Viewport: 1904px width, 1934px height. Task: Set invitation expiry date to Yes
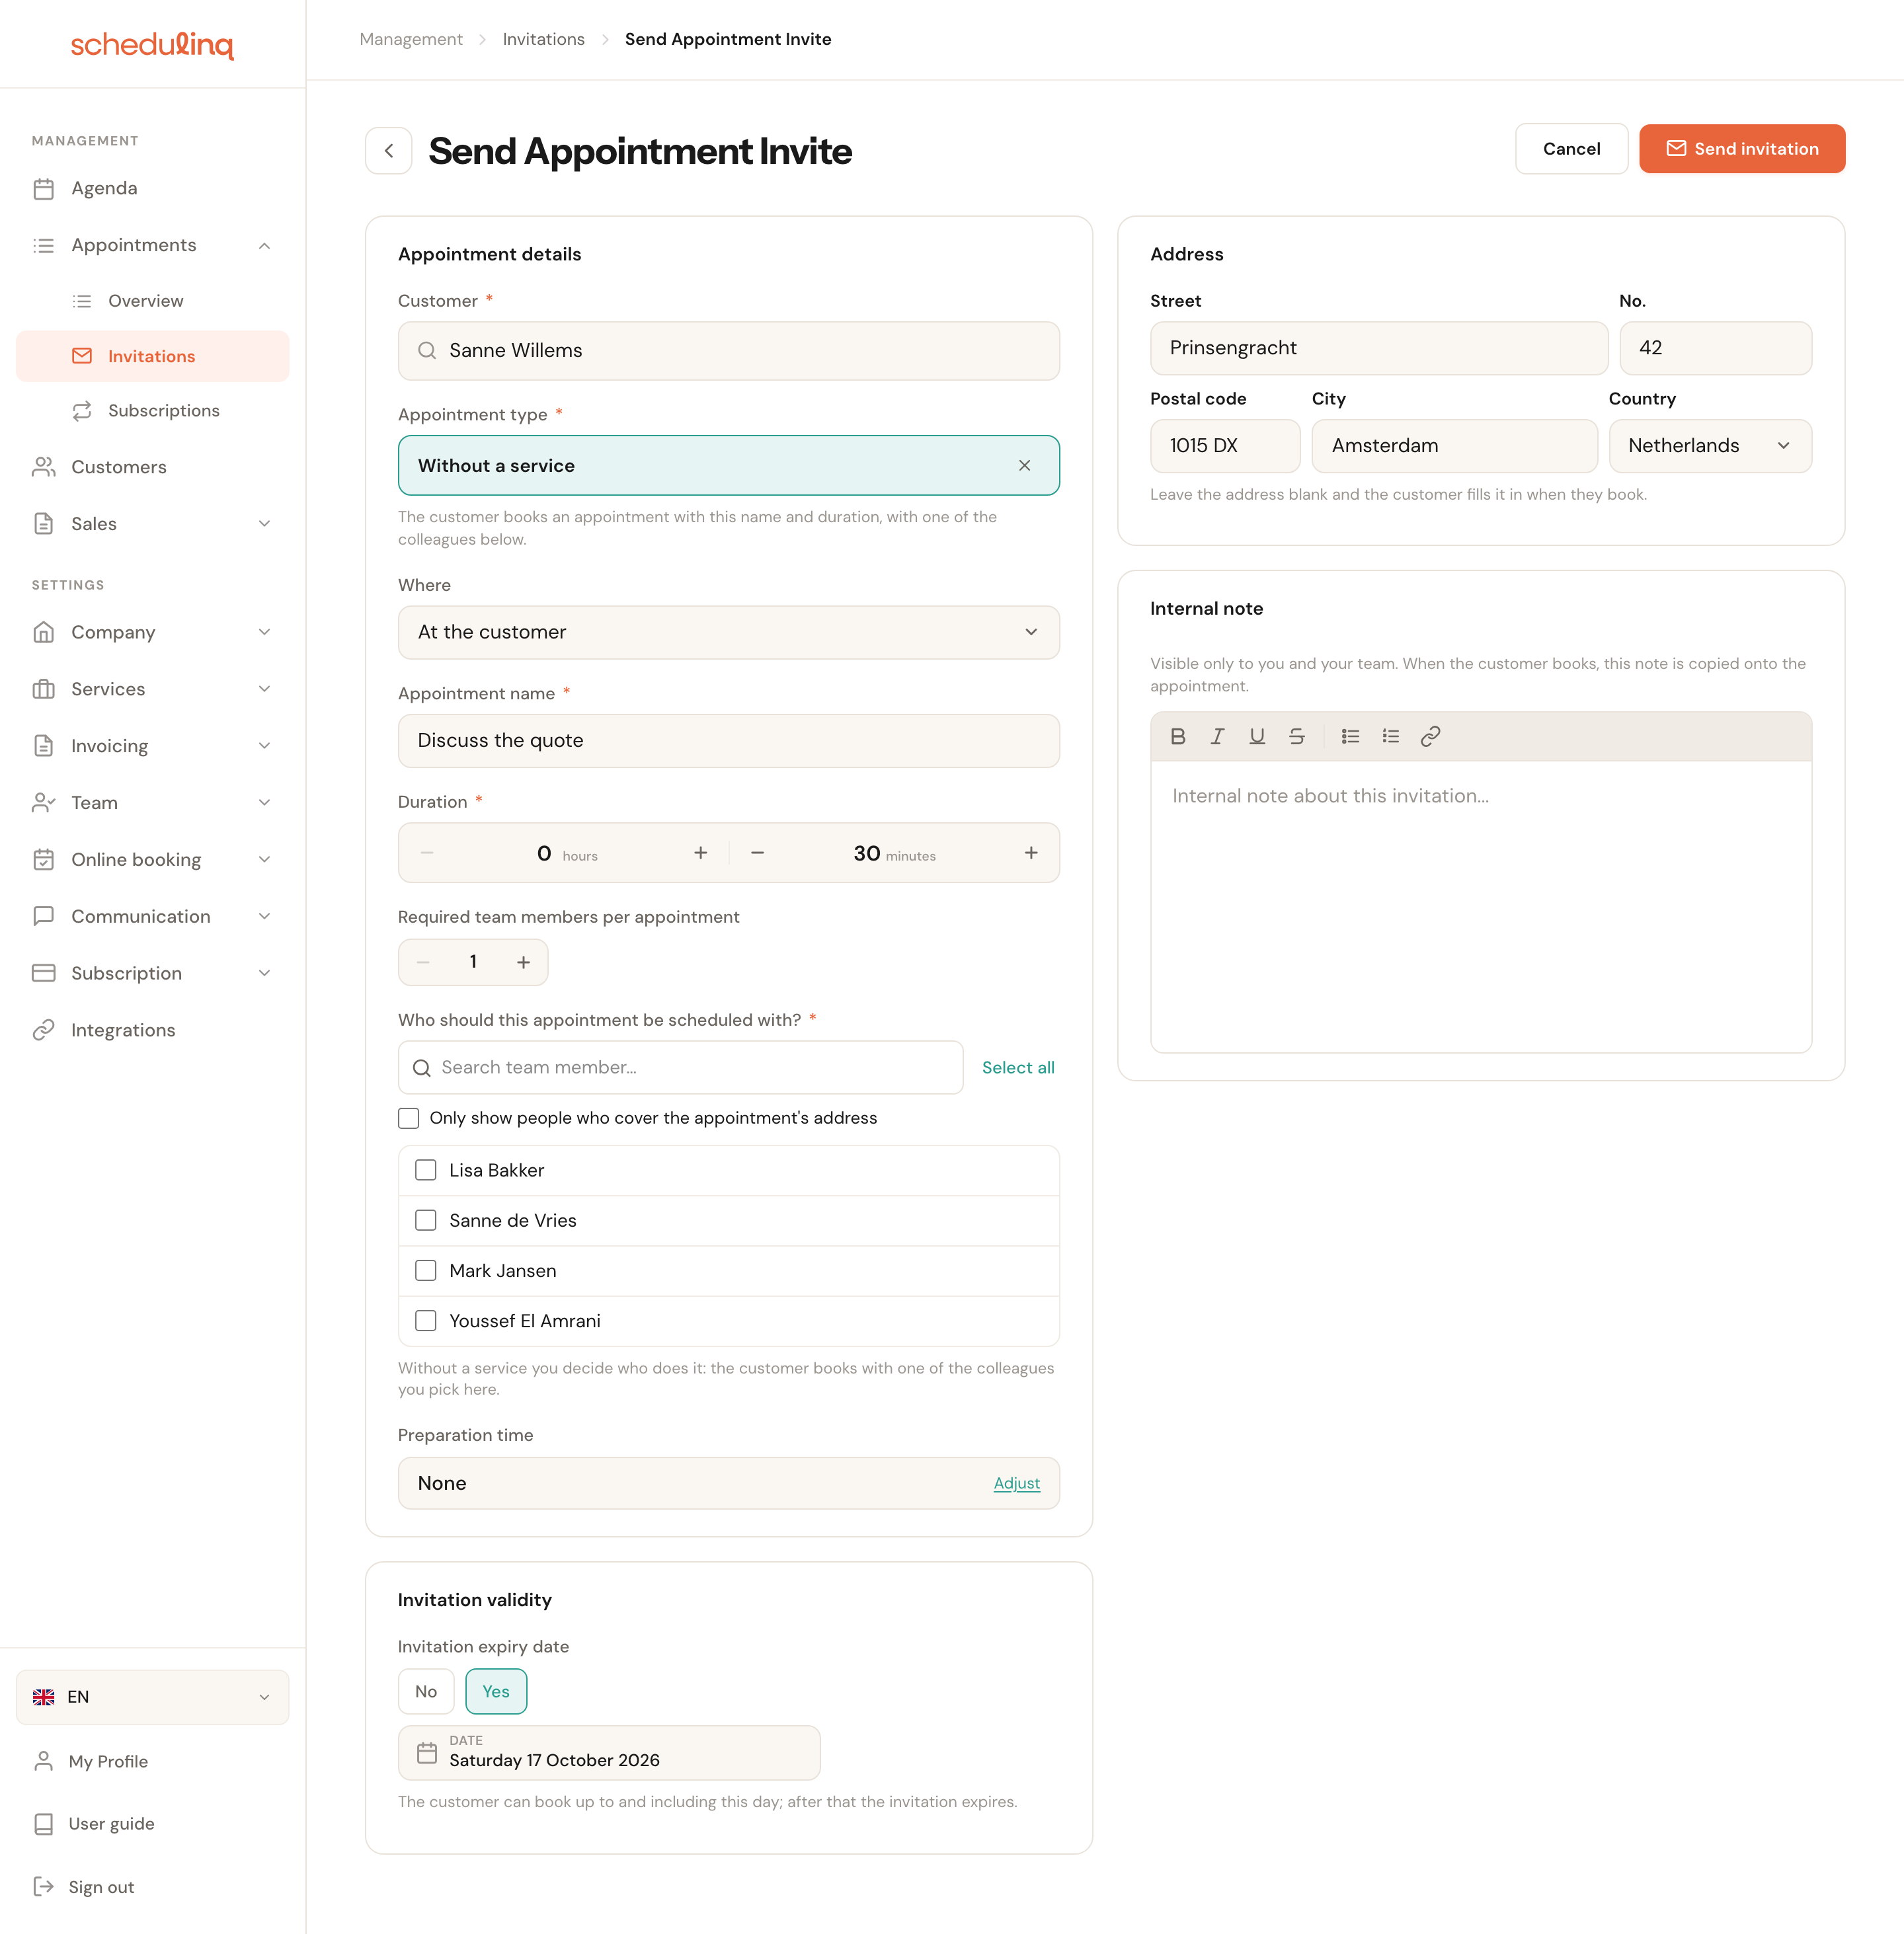click(x=496, y=1691)
